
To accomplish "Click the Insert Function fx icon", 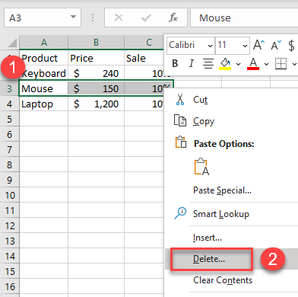I will [173, 18].
